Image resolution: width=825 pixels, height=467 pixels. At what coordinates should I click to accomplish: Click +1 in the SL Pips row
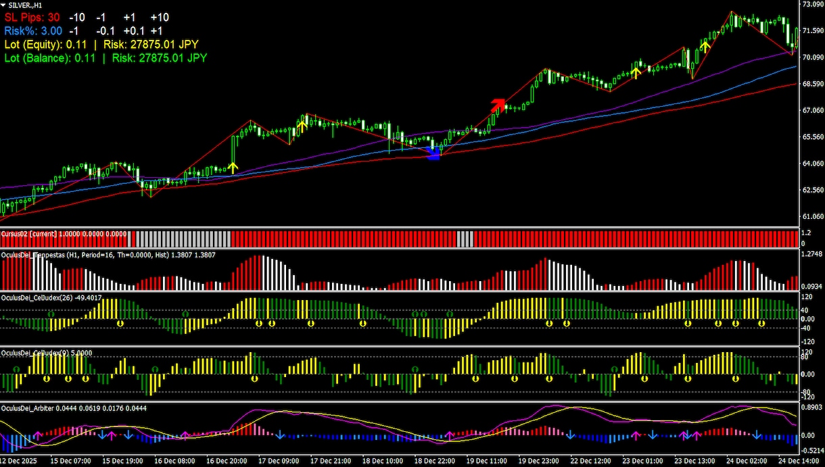(x=129, y=17)
